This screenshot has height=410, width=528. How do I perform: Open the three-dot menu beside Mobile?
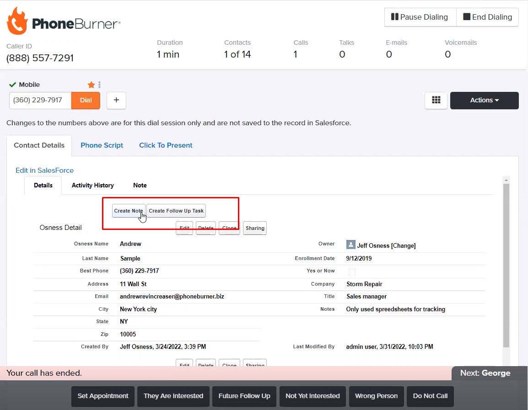click(x=99, y=85)
